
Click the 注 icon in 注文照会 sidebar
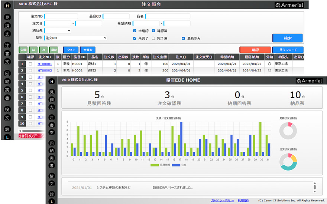pos(7,45)
